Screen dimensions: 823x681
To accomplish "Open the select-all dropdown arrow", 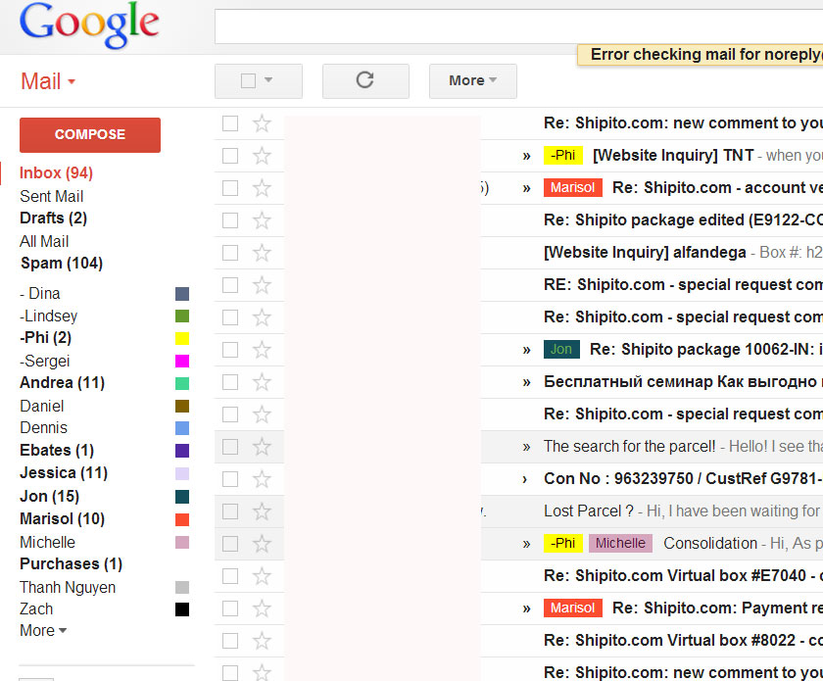I will [x=268, y=79].
